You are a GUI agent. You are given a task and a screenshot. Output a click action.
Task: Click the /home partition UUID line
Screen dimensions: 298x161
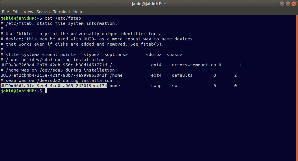pyautogui.click(x=119, y=75)
